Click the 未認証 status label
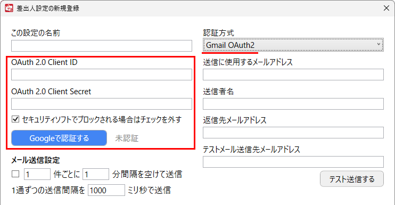 click(x=127, y=138)
